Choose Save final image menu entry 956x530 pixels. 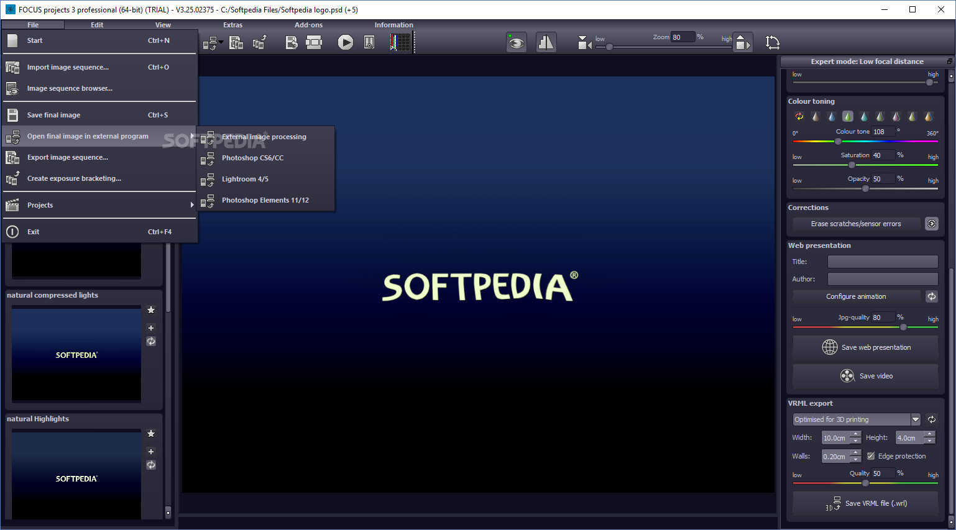tap(99, 115)
